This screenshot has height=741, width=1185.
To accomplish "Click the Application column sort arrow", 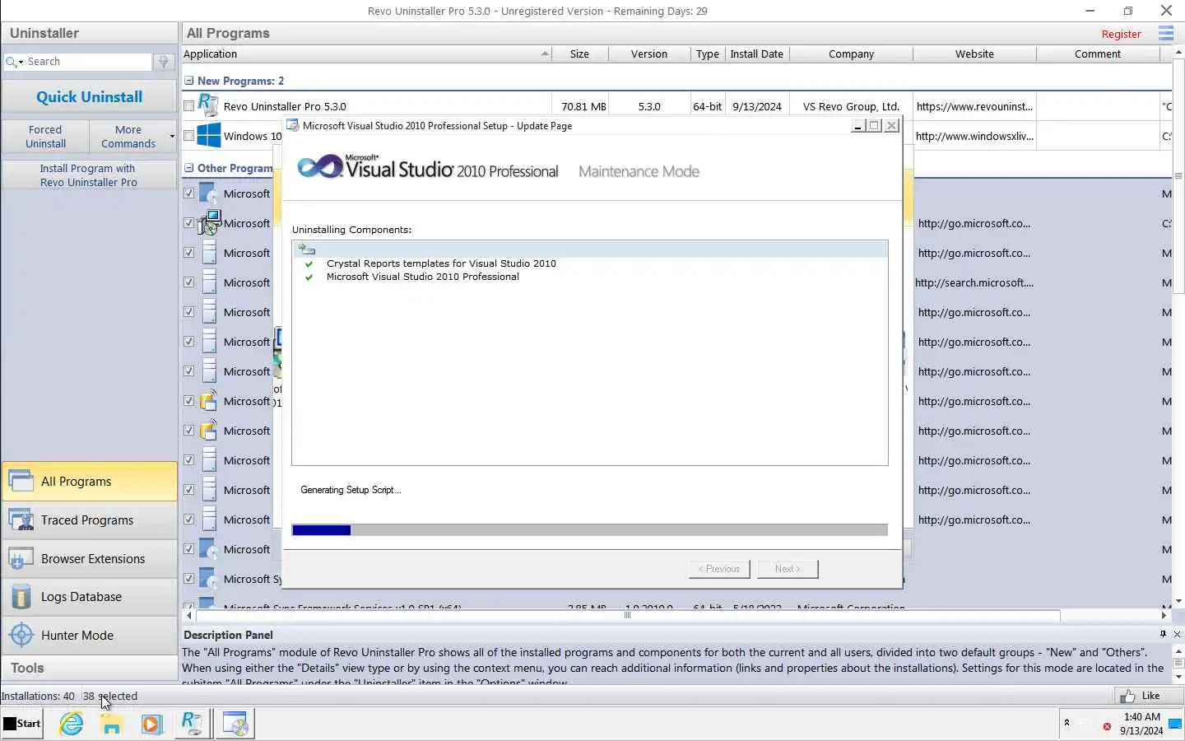I will coord(545,54).
